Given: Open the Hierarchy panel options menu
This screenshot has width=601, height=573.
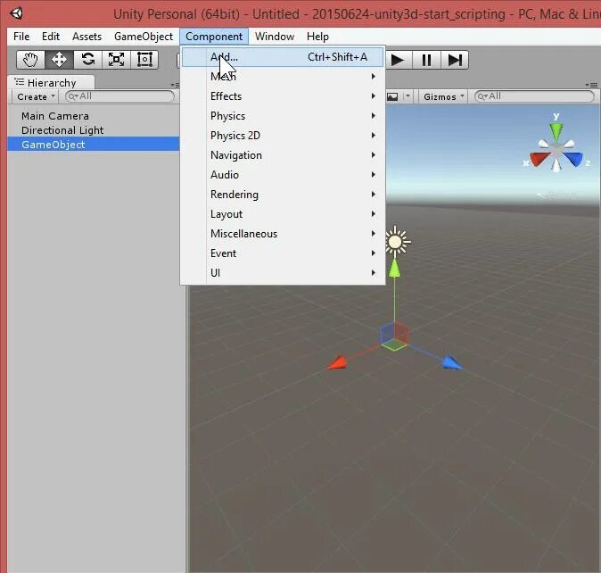Looking at the screenshot, I should click(175, 85).
